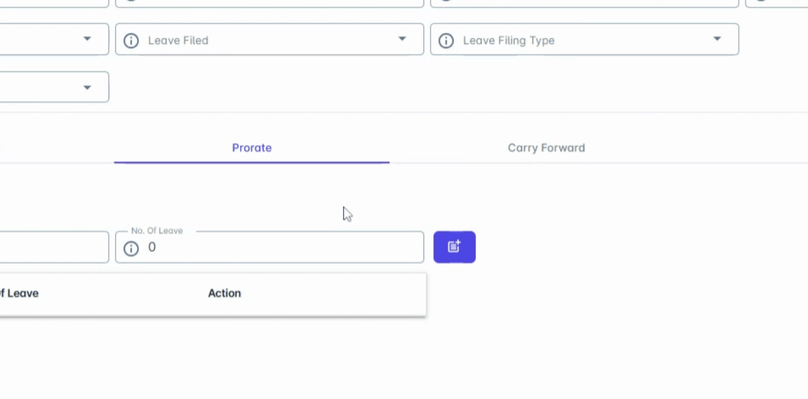Click the "of Leave" column header
This screenshot has width=808, height=399.
pyautogui.click(x=19, y=293)
